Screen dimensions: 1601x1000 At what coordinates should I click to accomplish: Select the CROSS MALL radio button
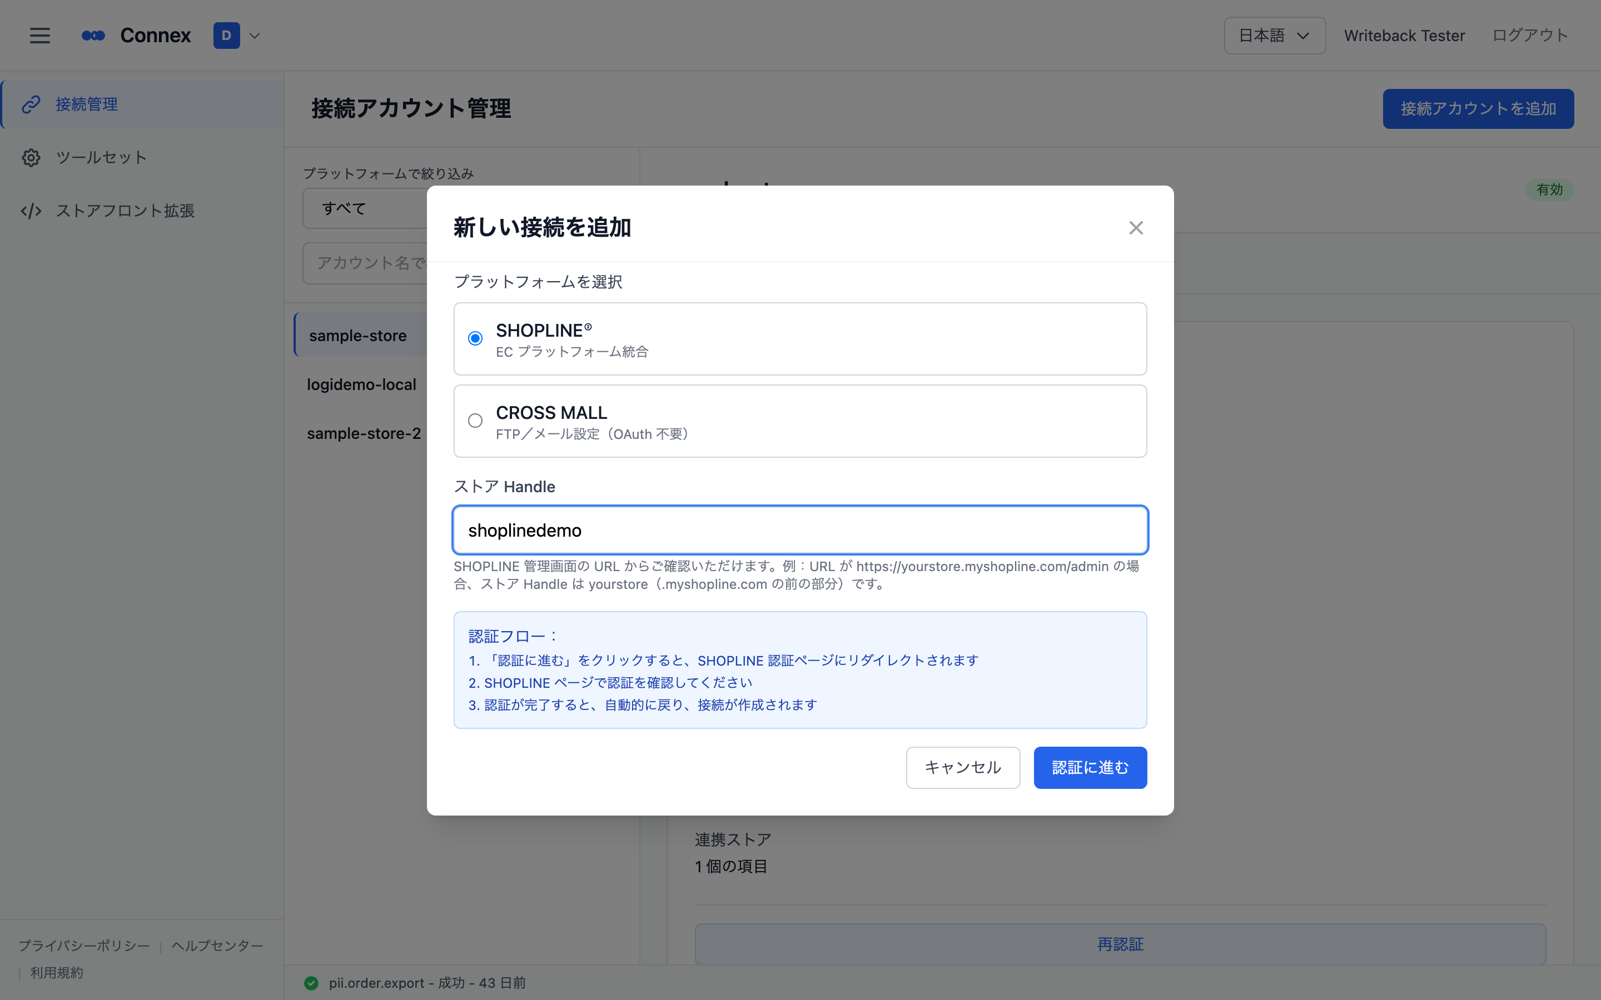click(475, 421)
